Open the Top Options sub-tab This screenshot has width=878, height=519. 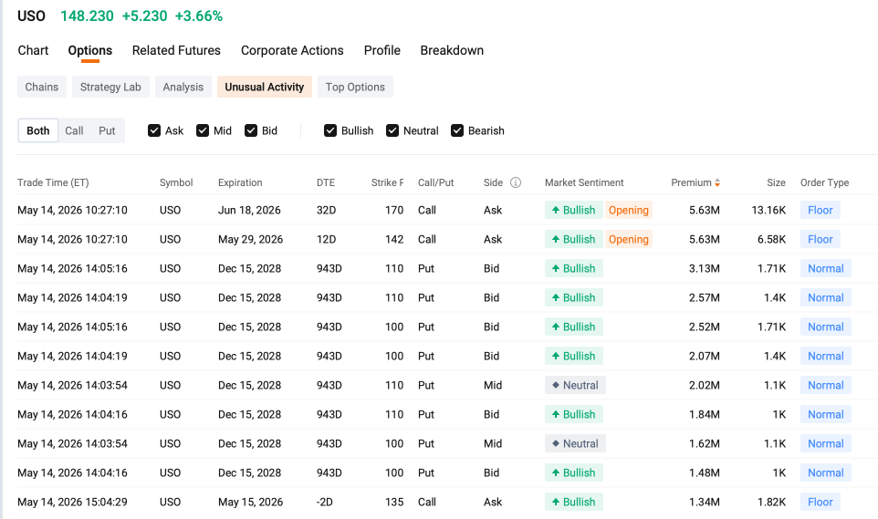[x=355, y=87]
